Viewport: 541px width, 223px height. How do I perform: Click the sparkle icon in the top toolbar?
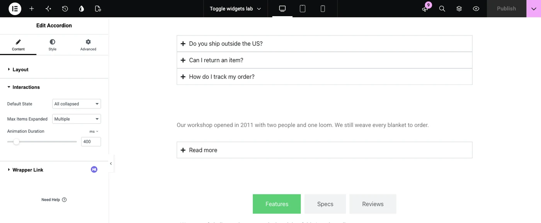(48, 8)
